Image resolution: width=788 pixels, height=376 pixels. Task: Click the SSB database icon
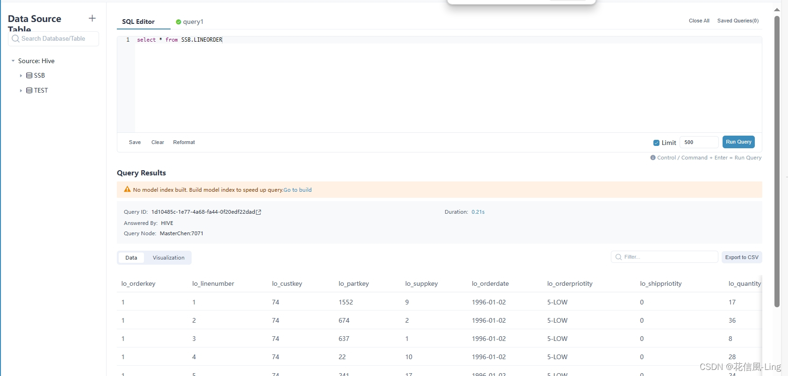click(x=29, y=75)
